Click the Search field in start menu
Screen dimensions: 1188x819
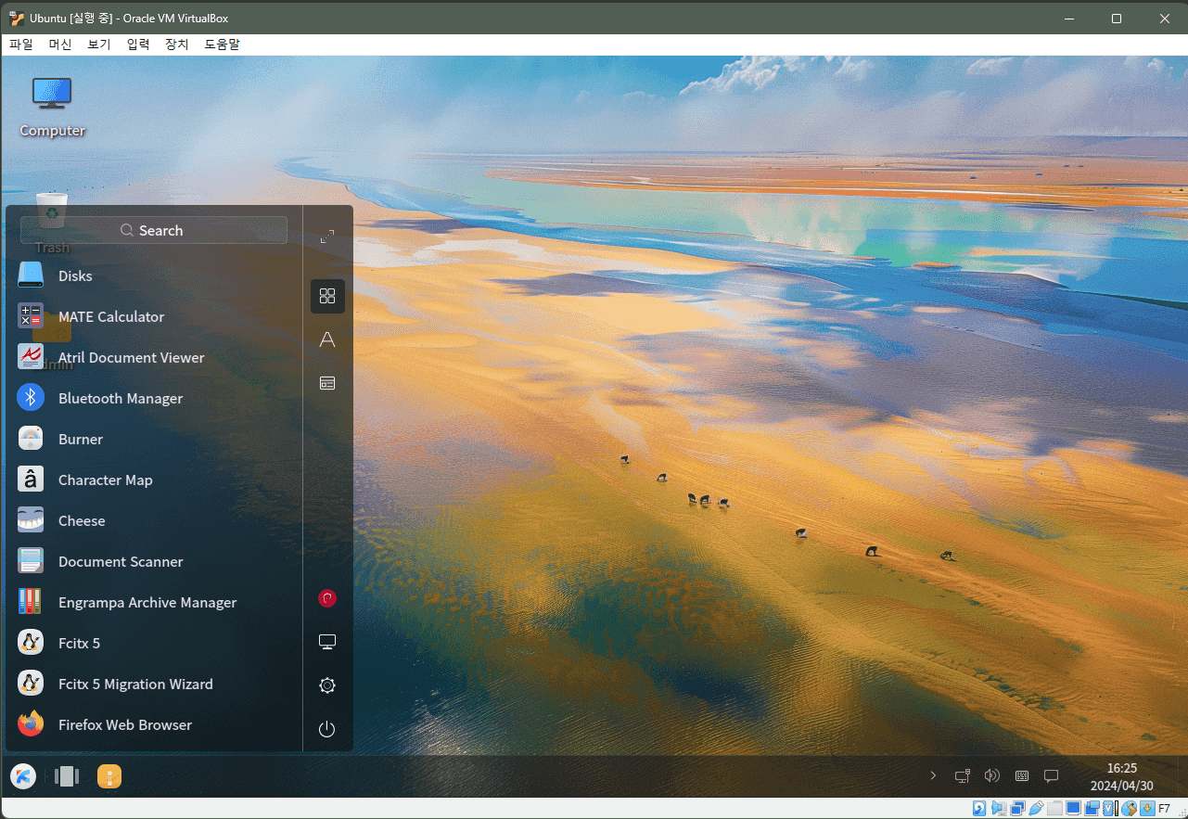click(x=154, y=230)
